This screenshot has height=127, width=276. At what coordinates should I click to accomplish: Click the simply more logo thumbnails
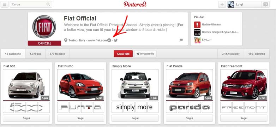[x=135, y=107]
